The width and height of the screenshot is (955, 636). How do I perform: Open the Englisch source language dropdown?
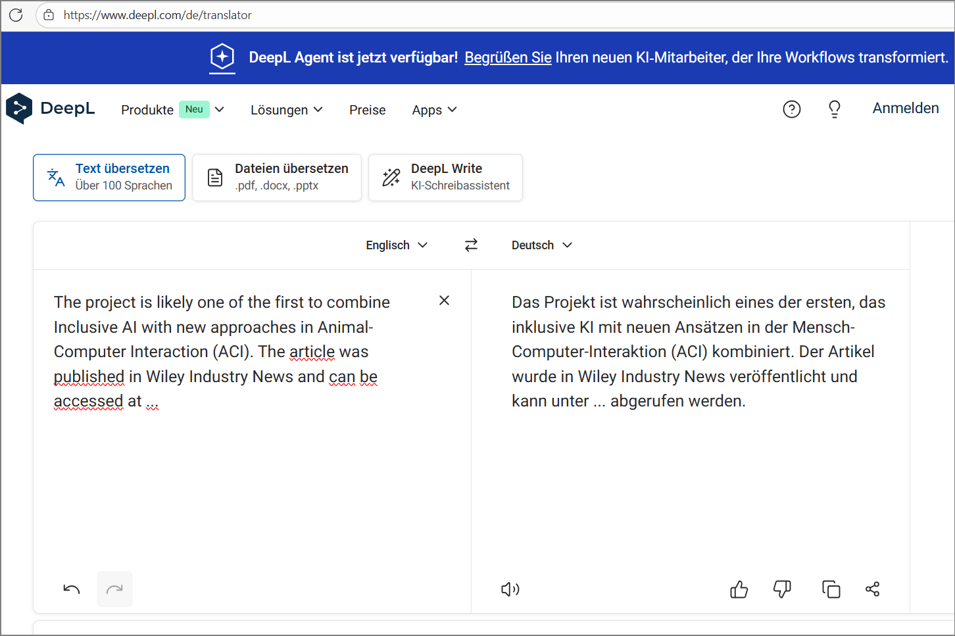pyautogui.click(x=397, y=245)
